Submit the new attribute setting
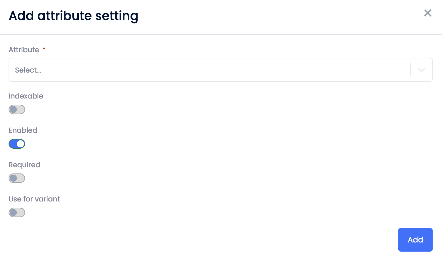442x259 pixels. [415, 240]
